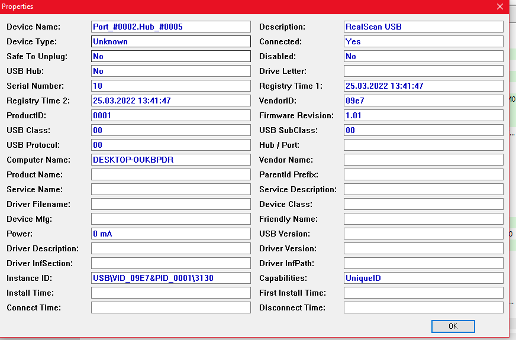
Task: Click the Properties title bar text
Action: (17, 7)
